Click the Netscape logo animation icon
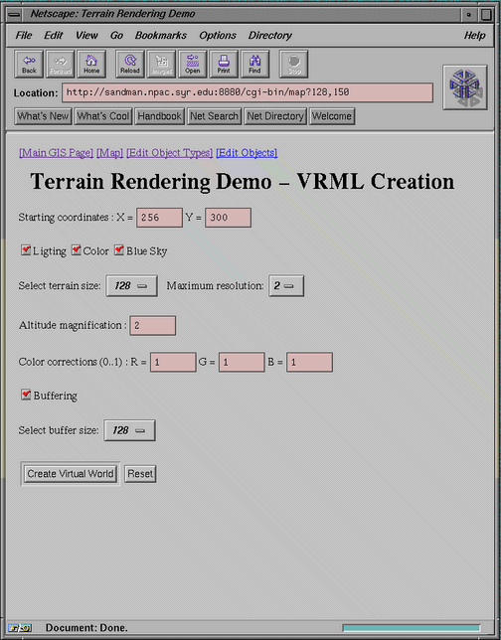 tap(465, 87)
